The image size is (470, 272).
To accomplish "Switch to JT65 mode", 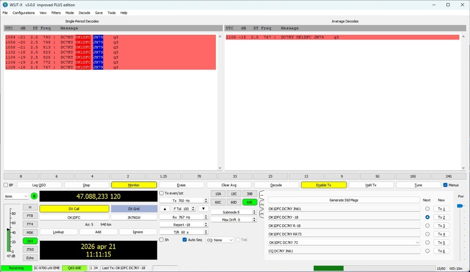I will [30, 249].
